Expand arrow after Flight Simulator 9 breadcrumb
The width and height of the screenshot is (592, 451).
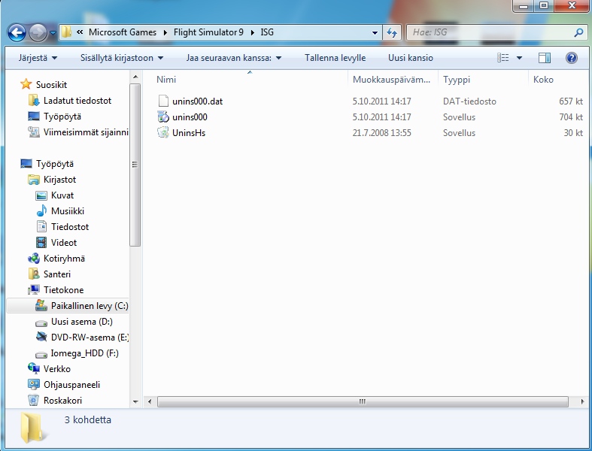[x=252, y=32]
